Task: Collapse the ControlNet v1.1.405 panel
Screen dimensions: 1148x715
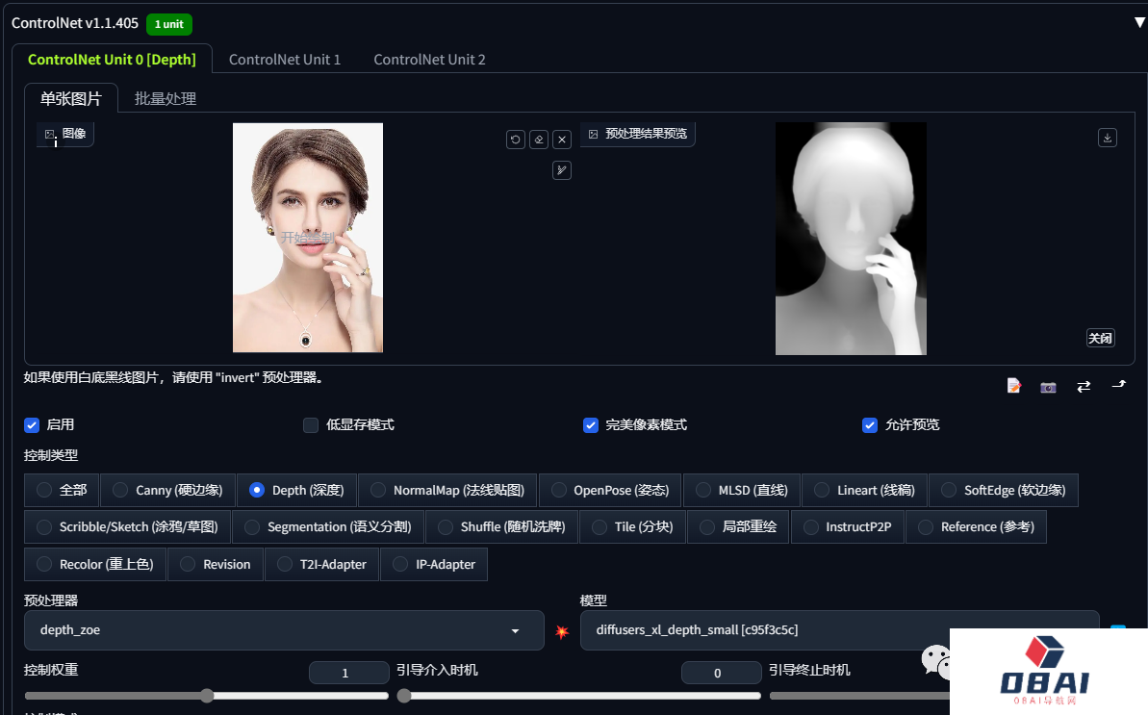Action: [x=1139, y=22]
